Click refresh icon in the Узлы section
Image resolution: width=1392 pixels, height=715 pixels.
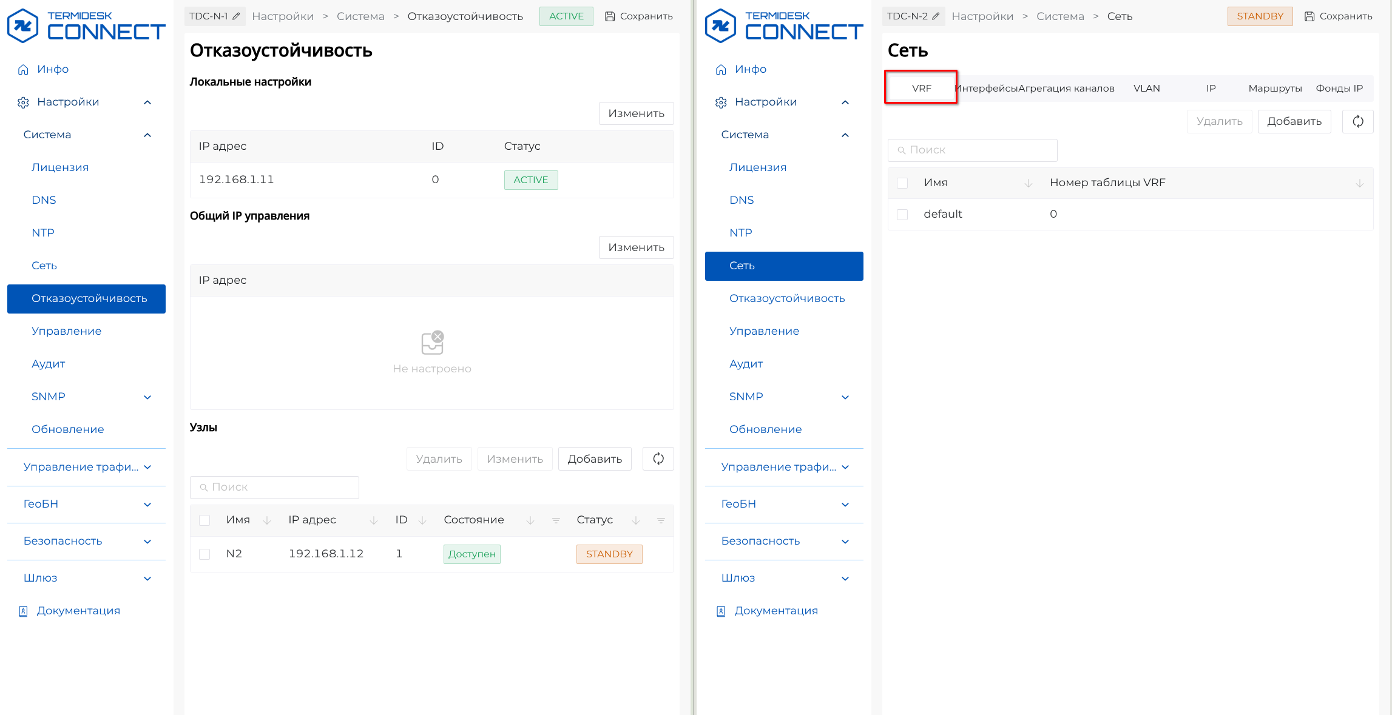click(658, 459)
